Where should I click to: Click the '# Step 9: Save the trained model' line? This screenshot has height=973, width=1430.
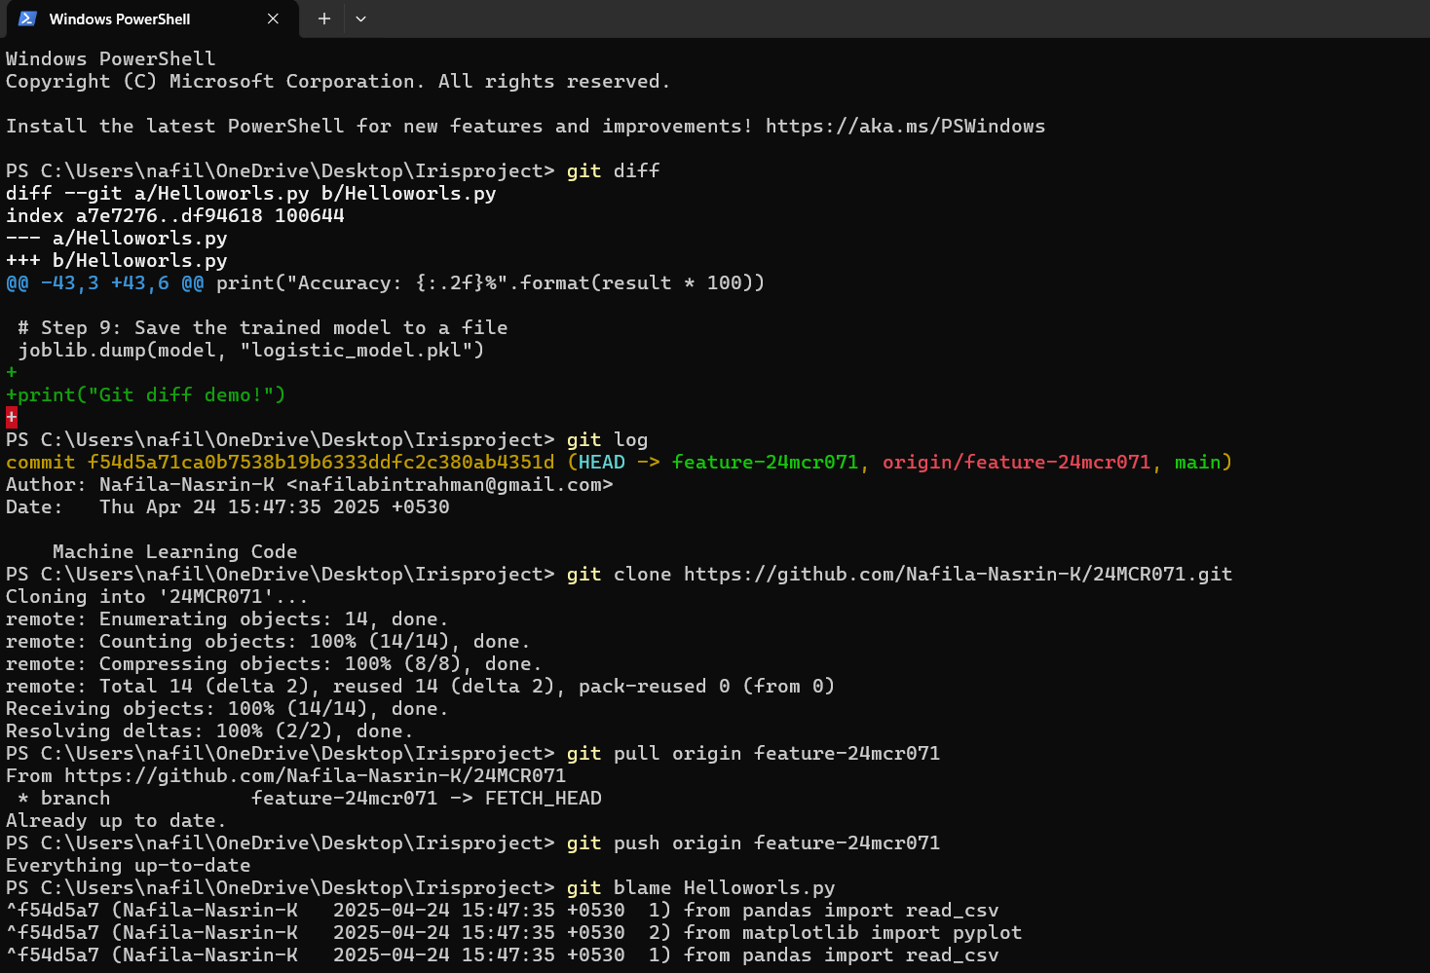tap(262, 328)
